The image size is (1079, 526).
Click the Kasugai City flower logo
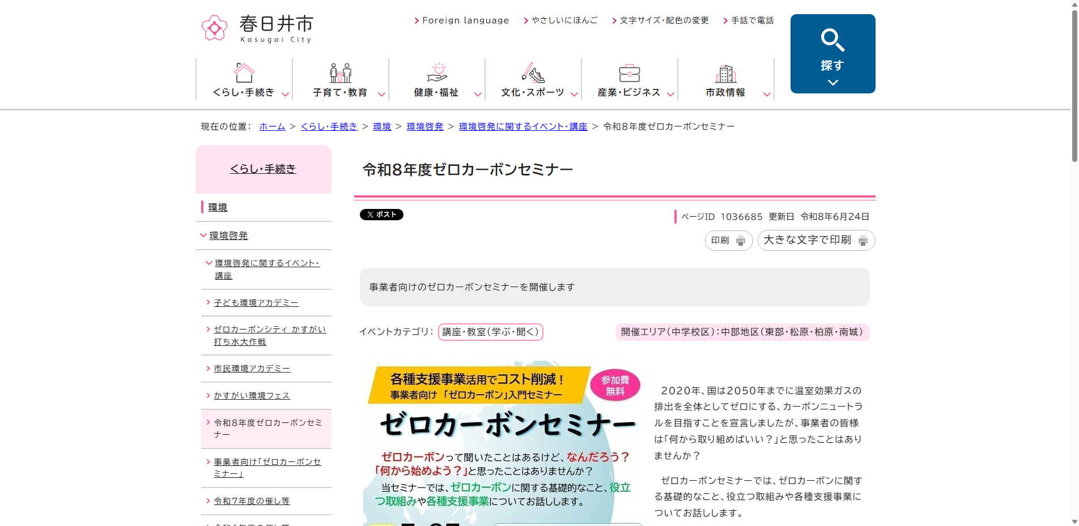tap(214, 28)
